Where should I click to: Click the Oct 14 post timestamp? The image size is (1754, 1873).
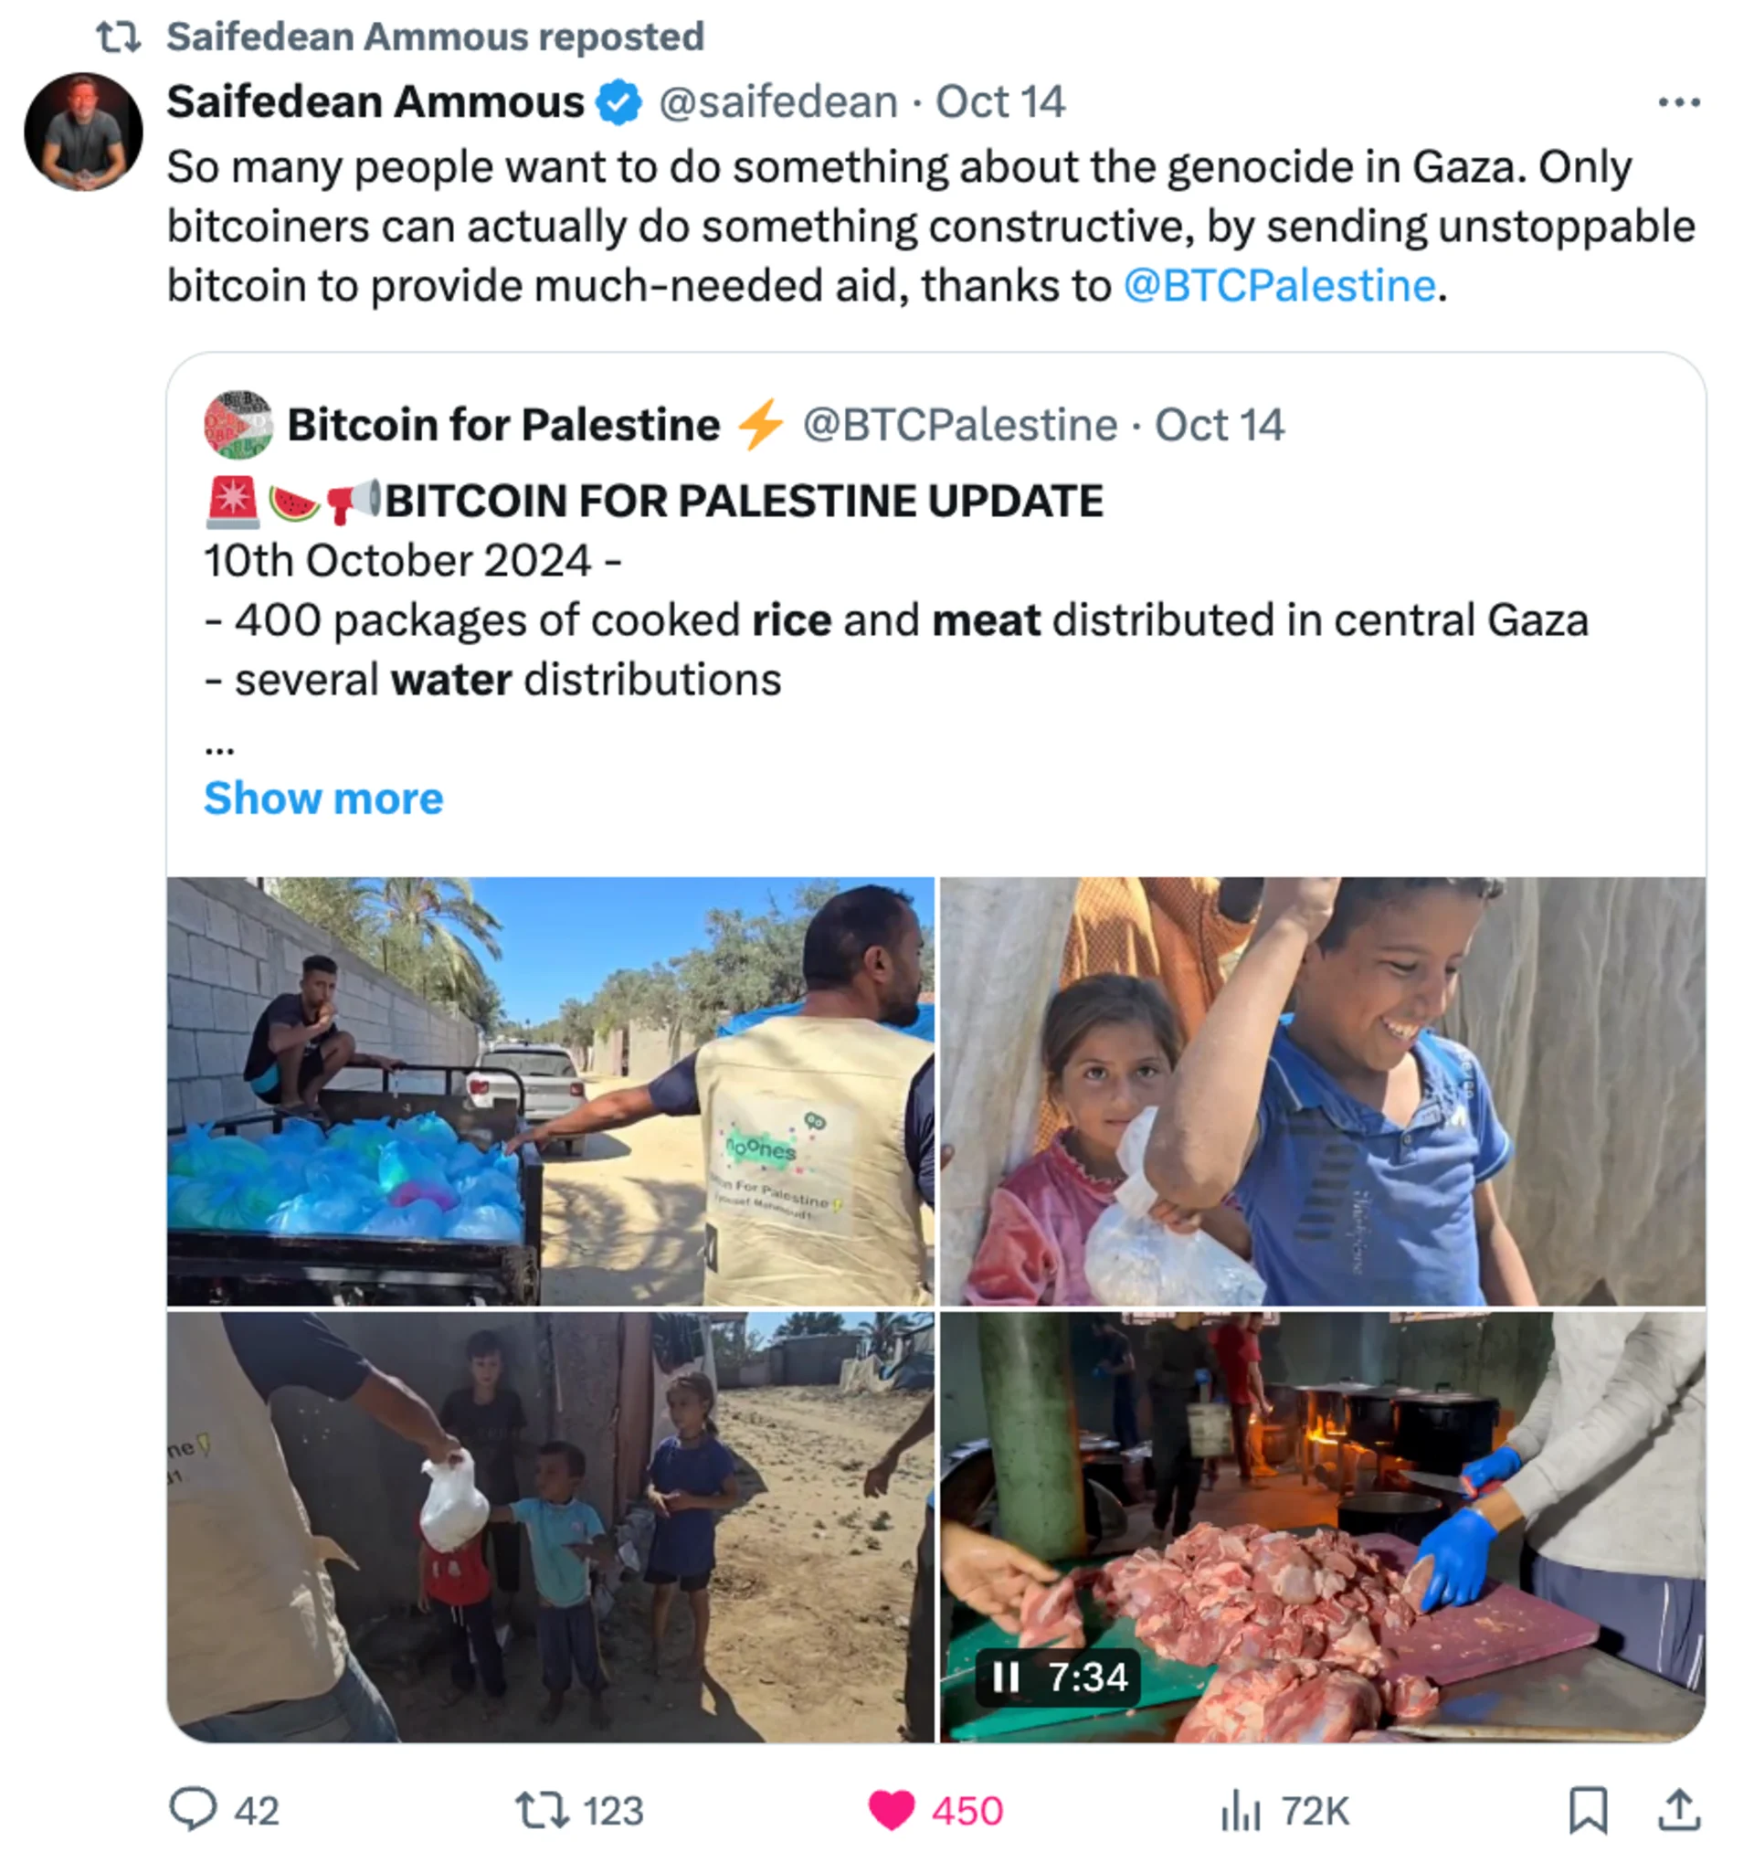click(1000, 101)
